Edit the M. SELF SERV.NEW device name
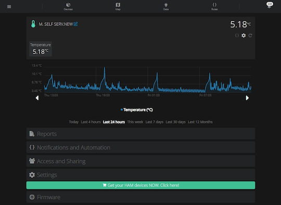This screenshot has height=205, width=281. click(x=76, y=24)
